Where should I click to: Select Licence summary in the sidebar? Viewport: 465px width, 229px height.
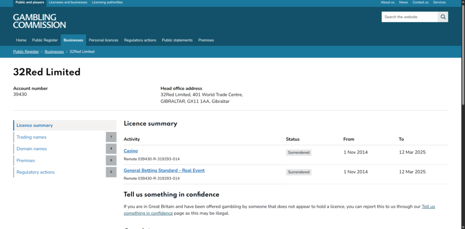tap(65, 125)
